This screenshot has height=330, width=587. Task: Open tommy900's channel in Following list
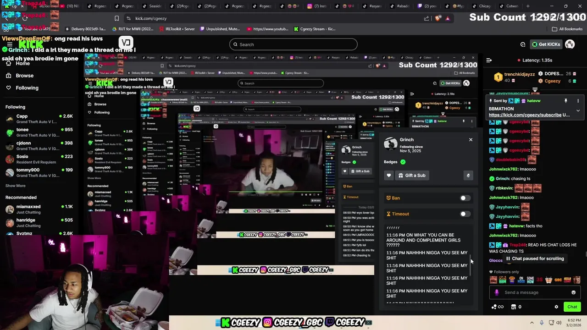pyautogui.click(x=39, y=172)
